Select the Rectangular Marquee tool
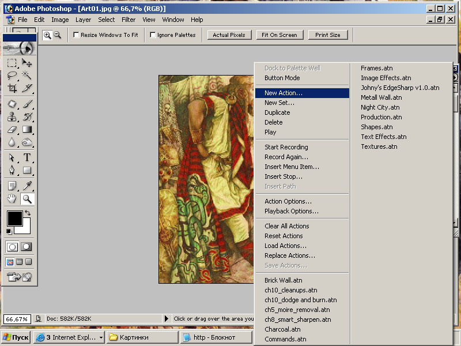The width and height of the screenshot is (461, 346). pos(12,63)
